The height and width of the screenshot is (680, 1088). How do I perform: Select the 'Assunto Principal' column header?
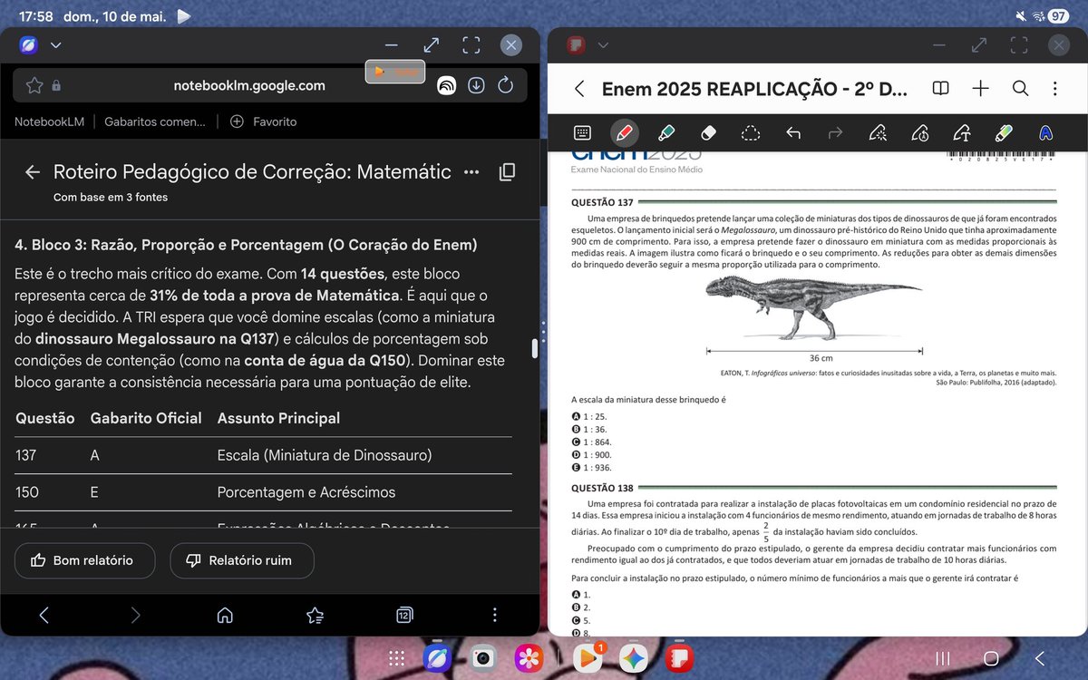pyautogui.click(x=278, y=418)
